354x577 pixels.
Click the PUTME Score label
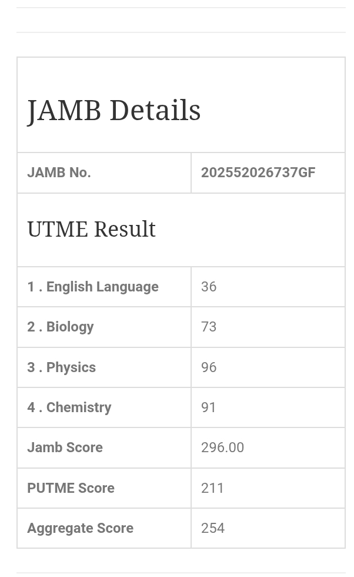point(71,488)
